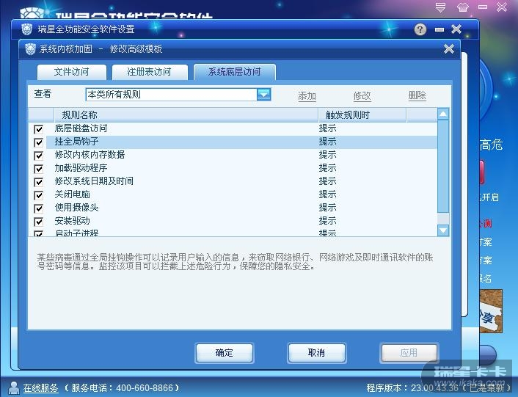Toggle the 安装驱动 checkbox
Screen dimensions: 518x397
[39, 222]
